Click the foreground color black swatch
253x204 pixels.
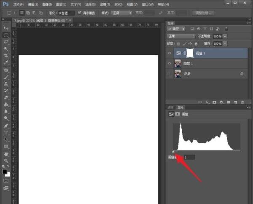(5, 172)
